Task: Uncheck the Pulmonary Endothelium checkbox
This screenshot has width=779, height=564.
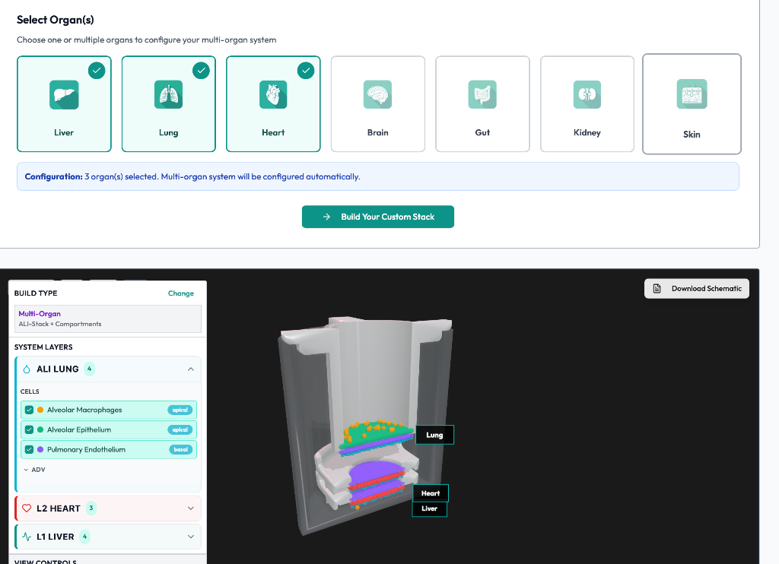Action: pyautogui.click(x=30, y=450)
